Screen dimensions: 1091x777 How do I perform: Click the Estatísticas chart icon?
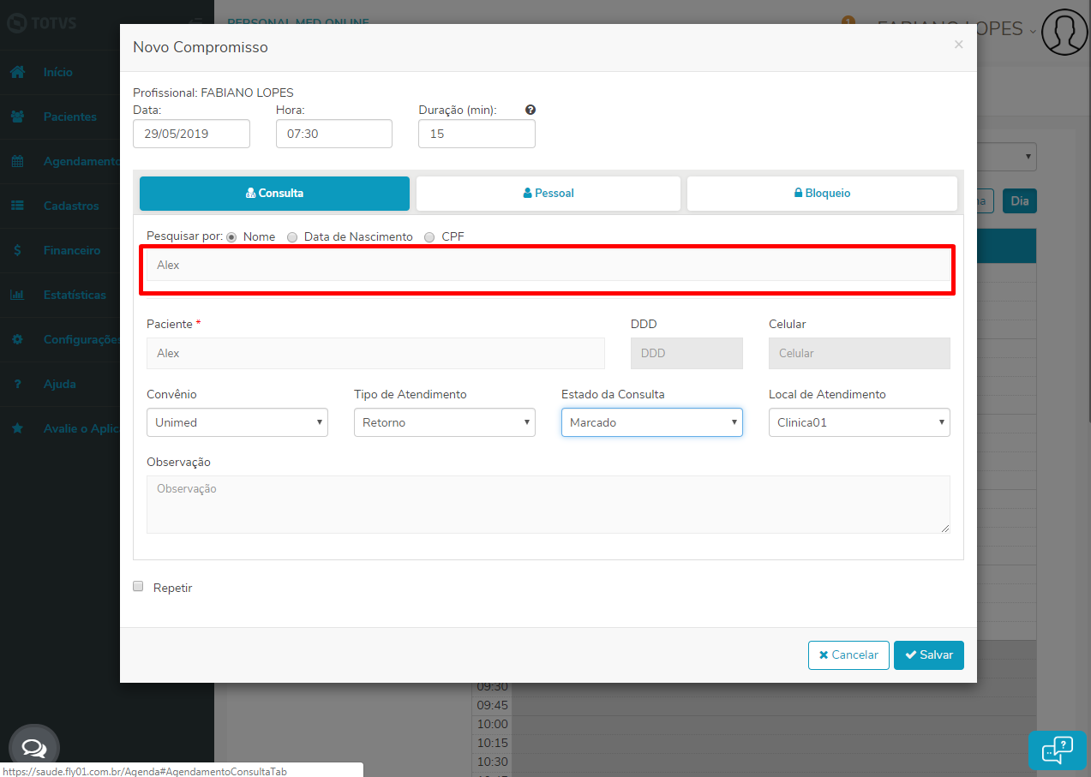(17, 295)
